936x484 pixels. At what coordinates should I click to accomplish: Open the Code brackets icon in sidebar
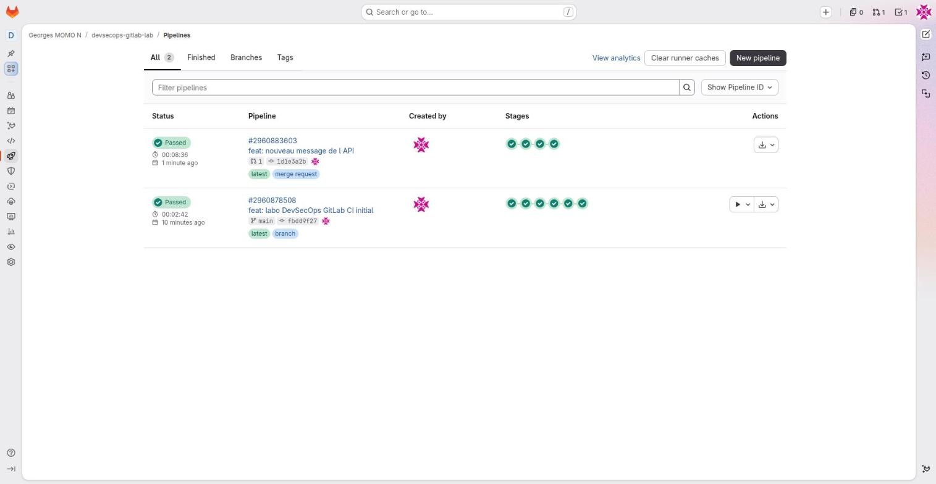(11, 141)
